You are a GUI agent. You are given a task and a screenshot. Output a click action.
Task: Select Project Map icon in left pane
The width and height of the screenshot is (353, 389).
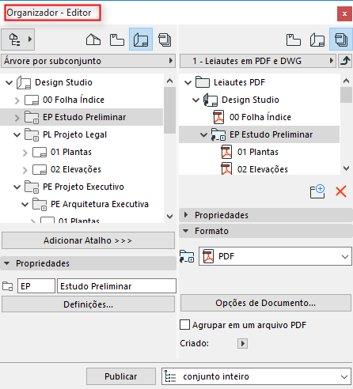(93, 40)
